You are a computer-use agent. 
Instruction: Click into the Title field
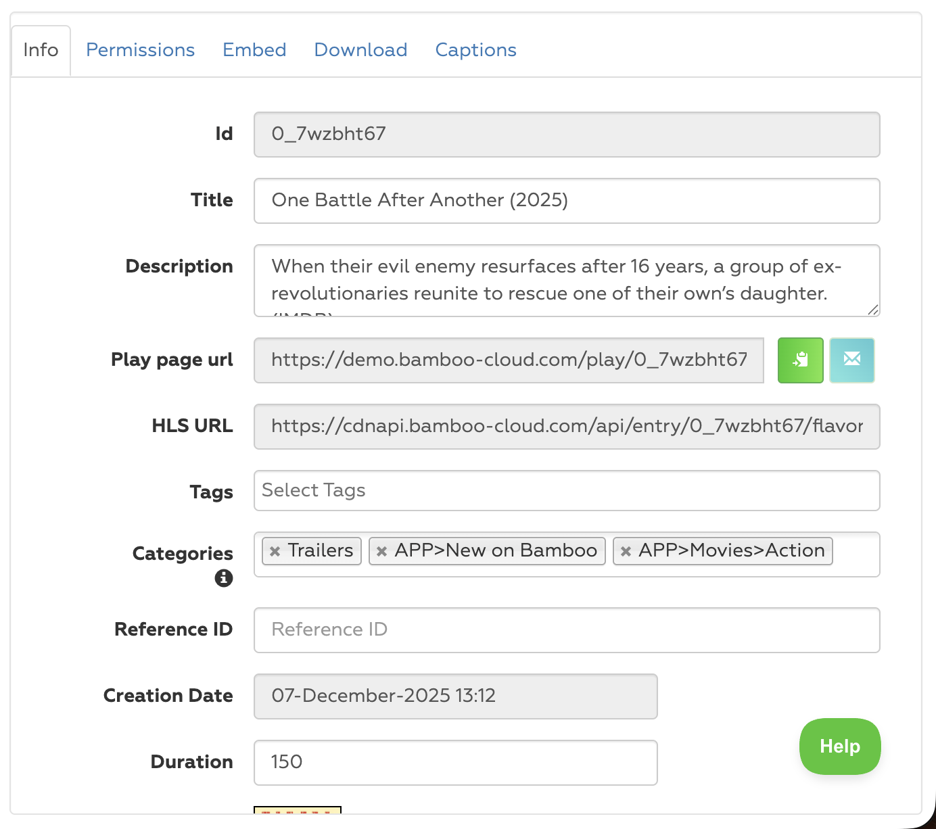click(x=566, y=200)
